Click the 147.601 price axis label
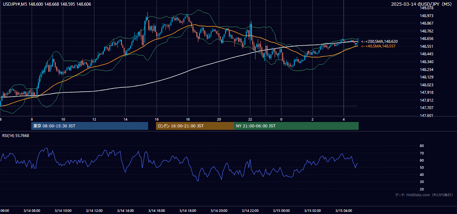 [427, 116]
